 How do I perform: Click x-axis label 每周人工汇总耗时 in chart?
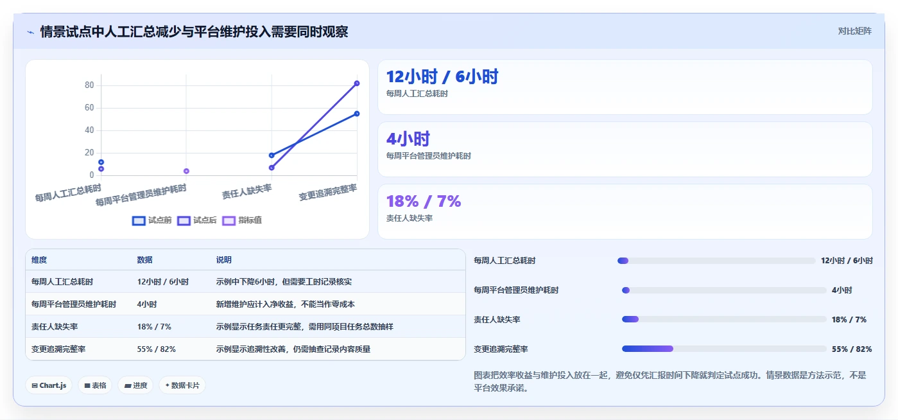68,193
